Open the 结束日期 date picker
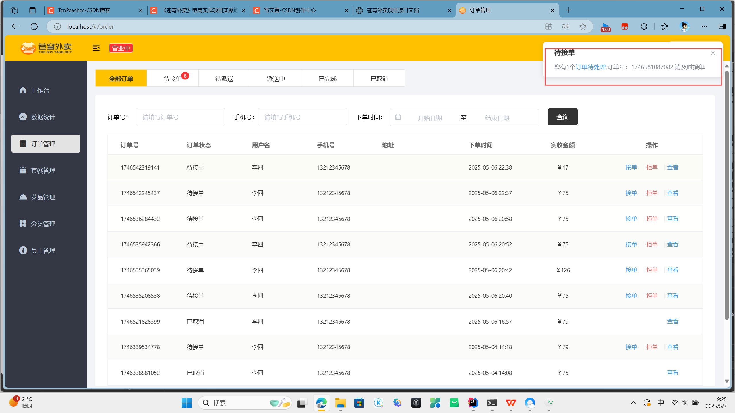 tap(497, 118)
